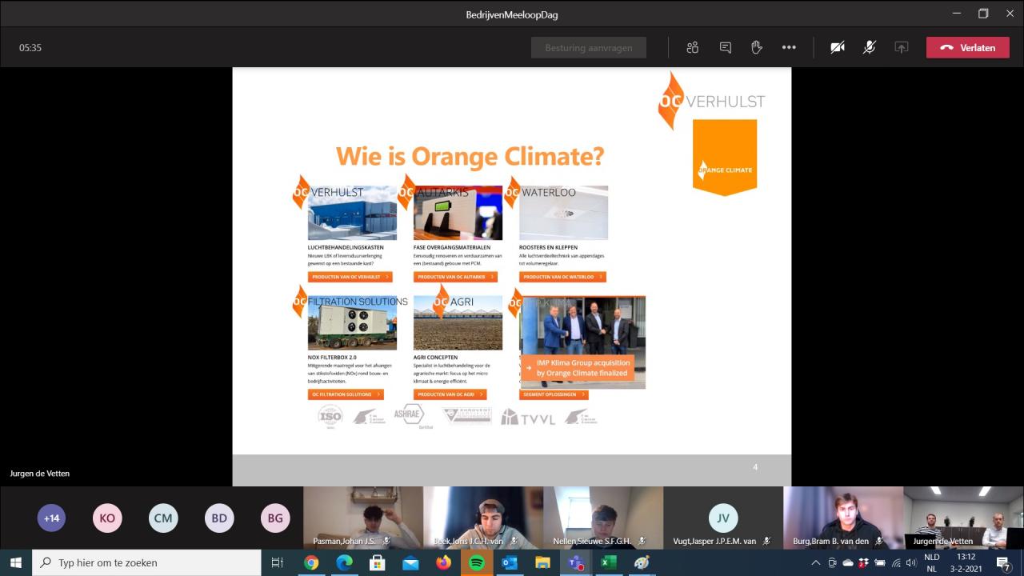Click the Windows search box
This screenshot has height=576, width=1024.
[146, 562]
